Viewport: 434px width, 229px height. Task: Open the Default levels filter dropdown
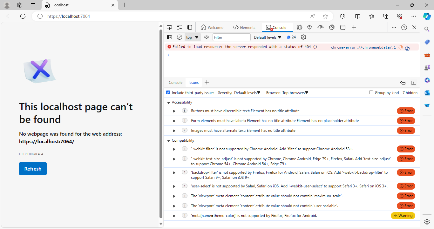[x=267, y=37]
